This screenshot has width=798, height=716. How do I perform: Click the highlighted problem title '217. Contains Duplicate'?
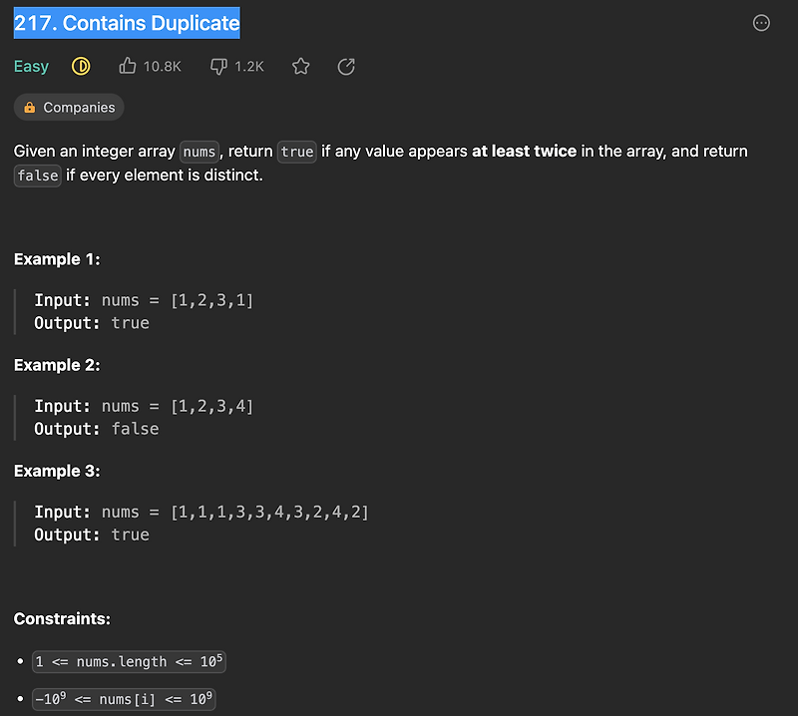[x=127, y=23]
